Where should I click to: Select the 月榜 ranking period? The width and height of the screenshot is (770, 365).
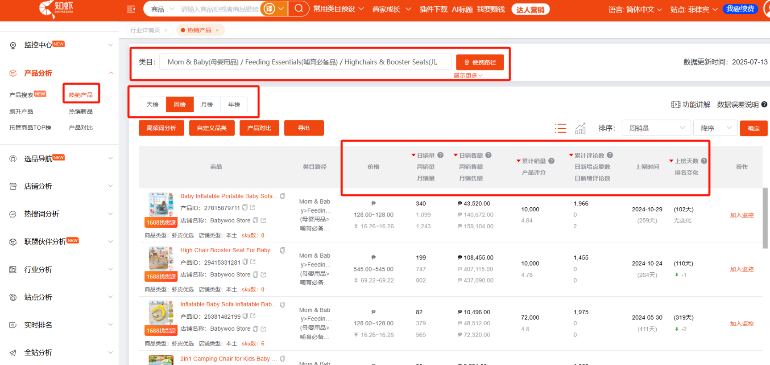[207, 104]
